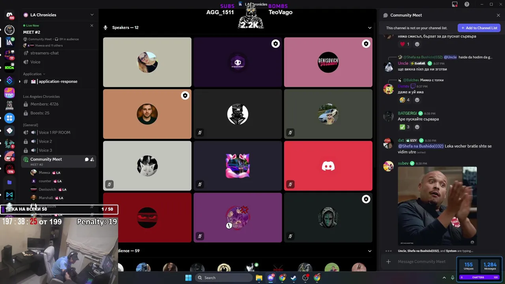Screen dimensions: 505x284
Task: Open File Explorer from taskbar
Action: [259, 278]
